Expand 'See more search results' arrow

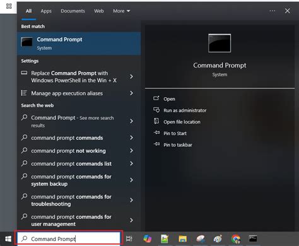(x=132, y=121)
